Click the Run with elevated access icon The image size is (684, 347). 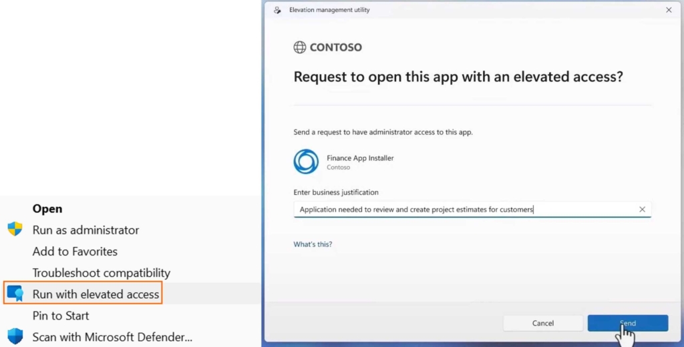[15, 294]
